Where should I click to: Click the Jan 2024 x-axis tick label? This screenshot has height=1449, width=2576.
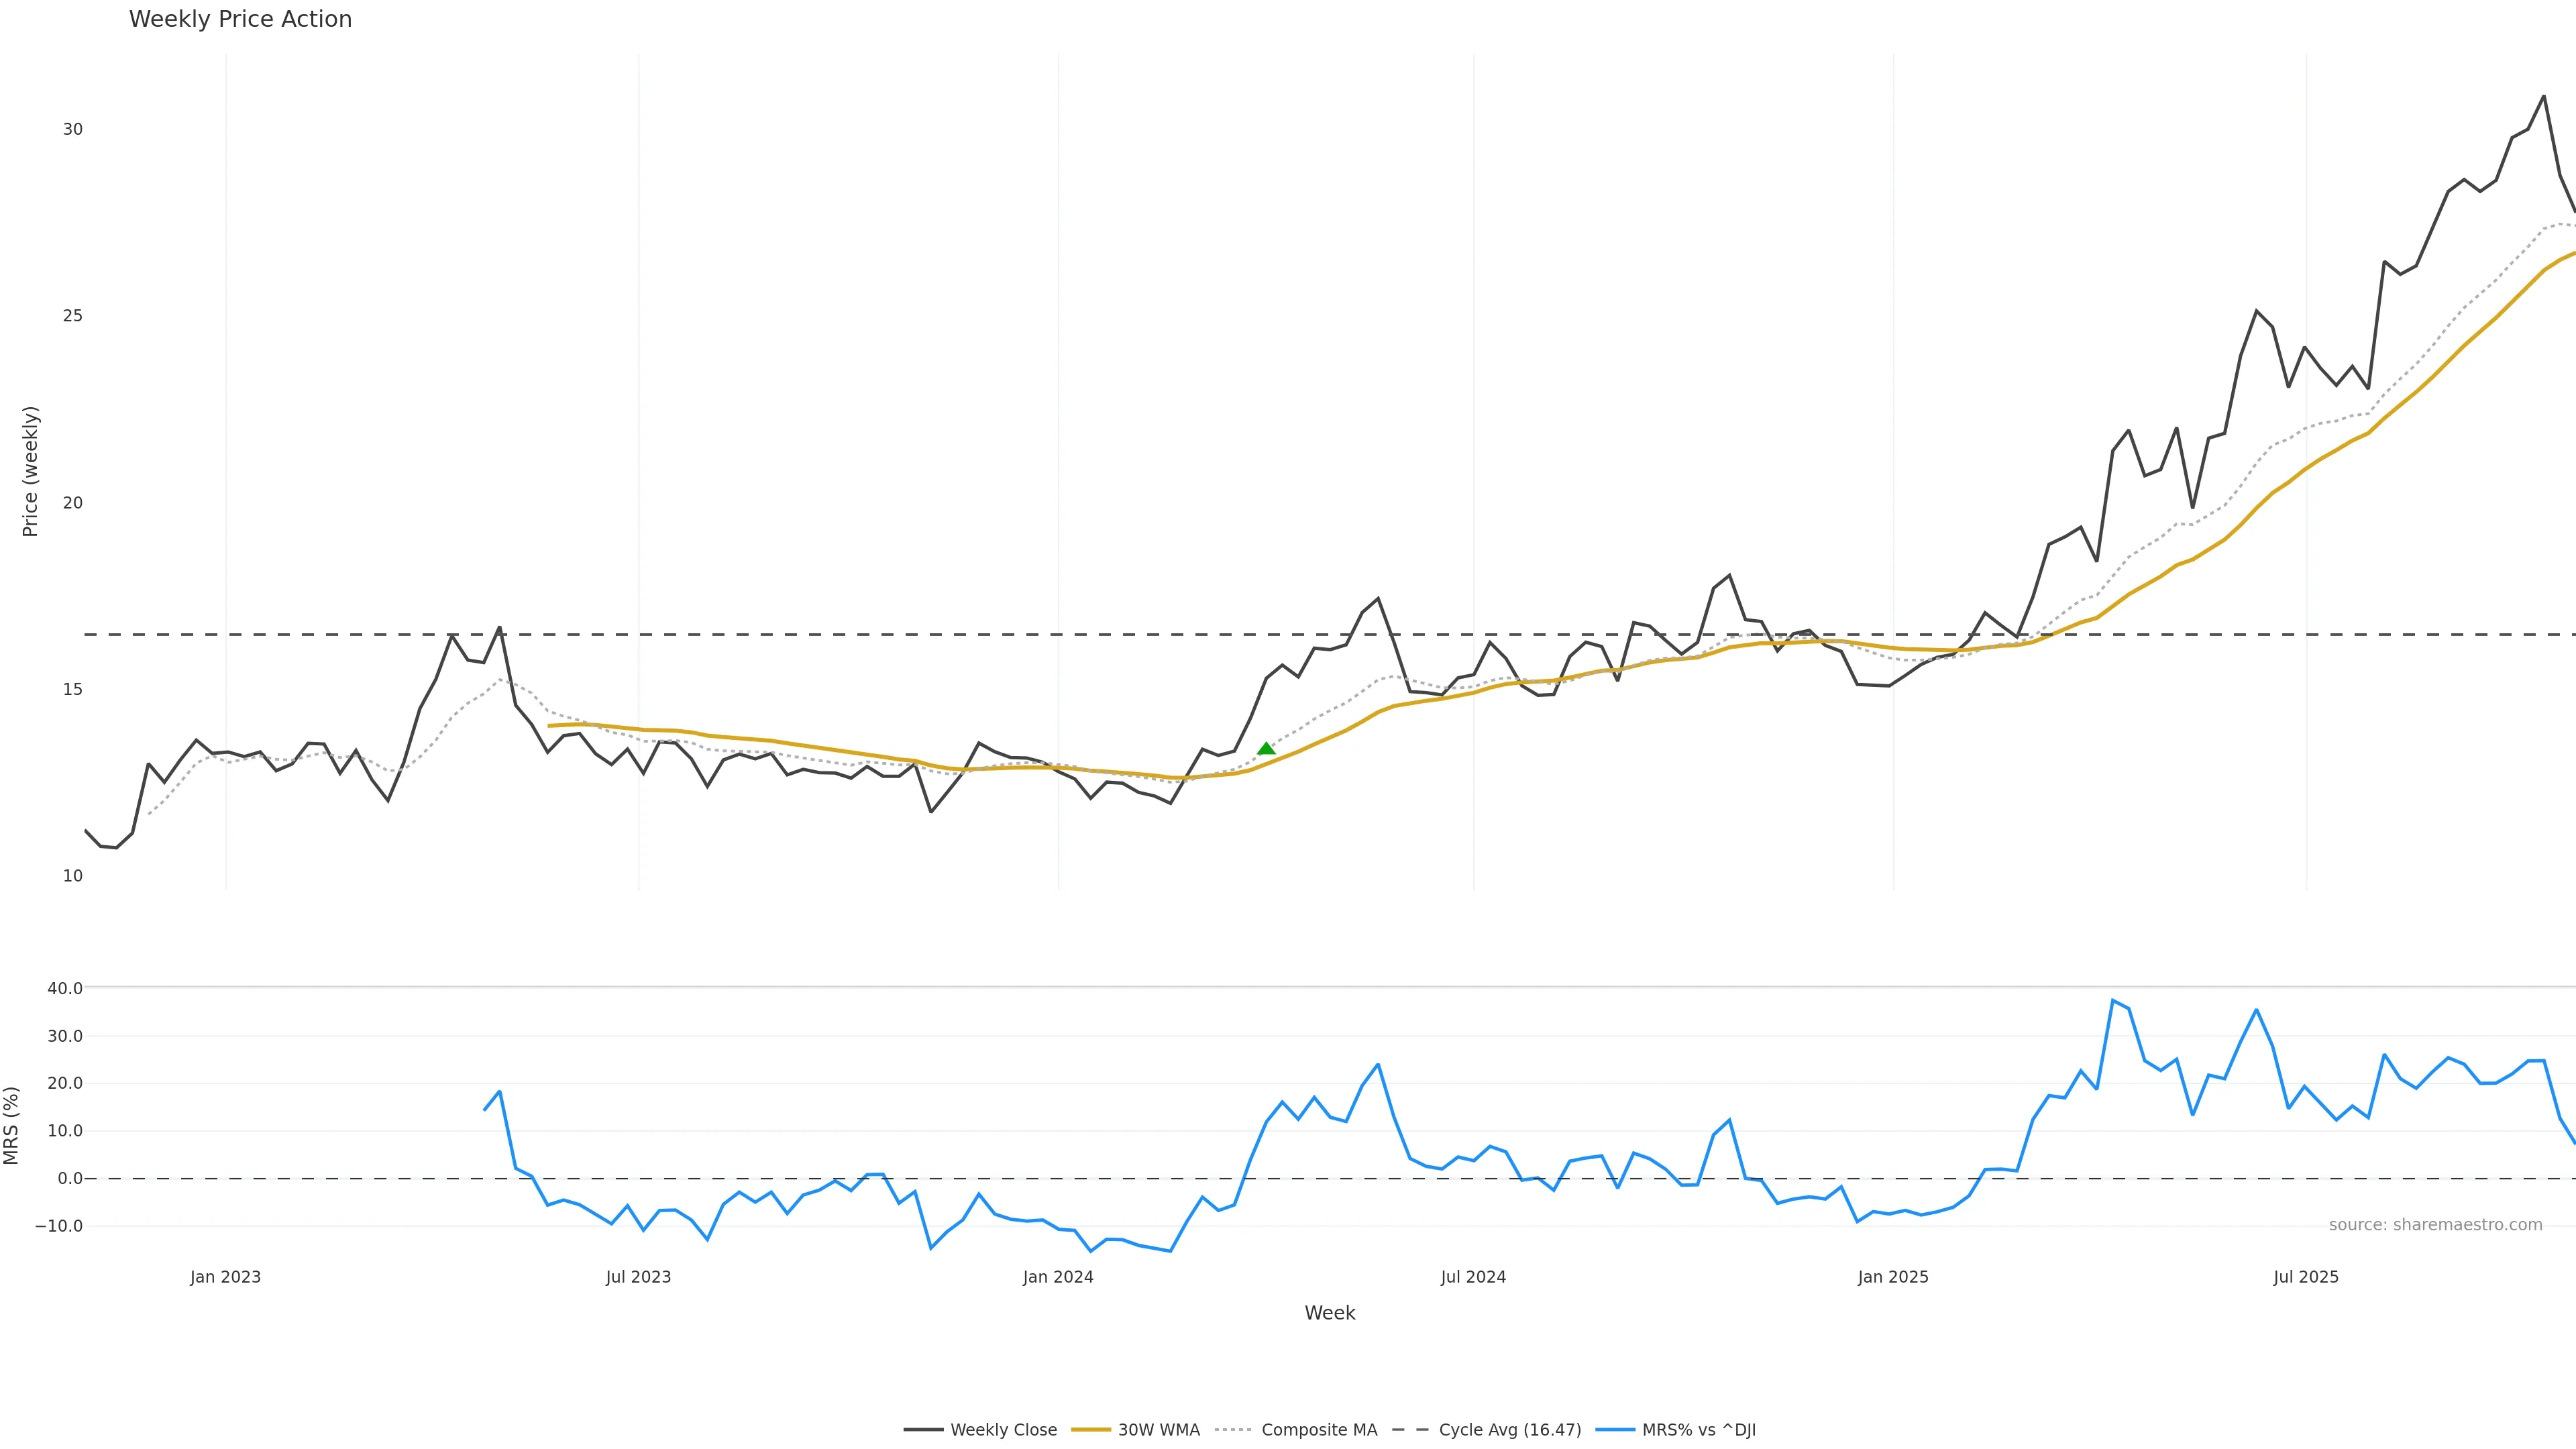tap(1058, 1277)
